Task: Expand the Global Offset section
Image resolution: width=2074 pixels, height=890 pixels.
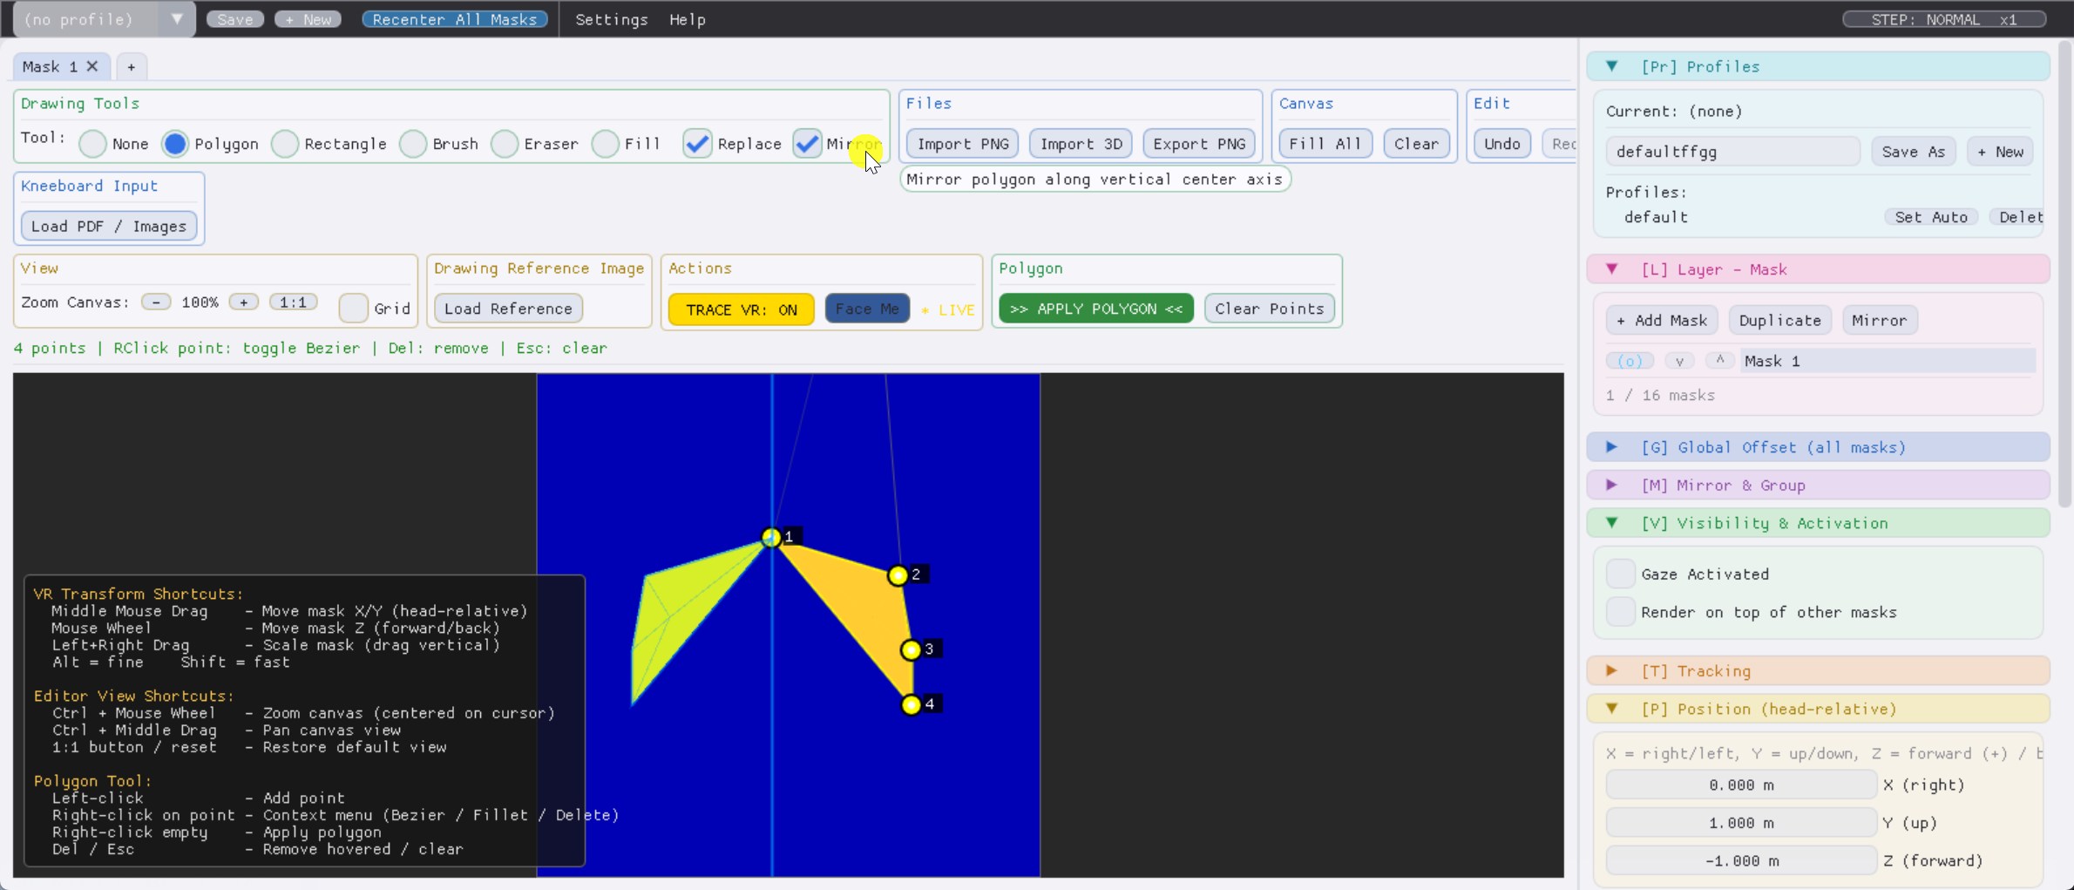Action: 1611,447
